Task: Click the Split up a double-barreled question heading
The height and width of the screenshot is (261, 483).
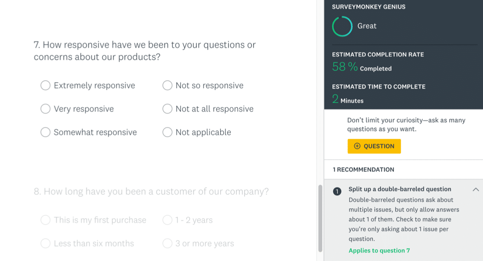Action: pos(399,189)
